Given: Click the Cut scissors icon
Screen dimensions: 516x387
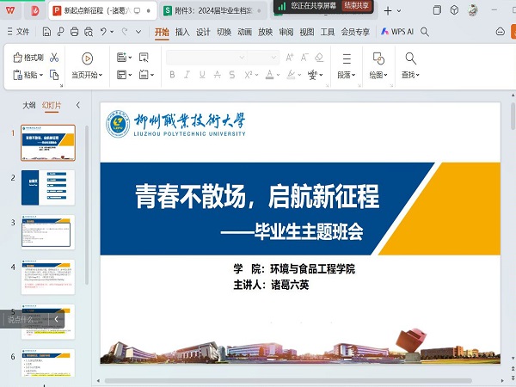Looking at the screenshot, I should [x=54, y=58].
